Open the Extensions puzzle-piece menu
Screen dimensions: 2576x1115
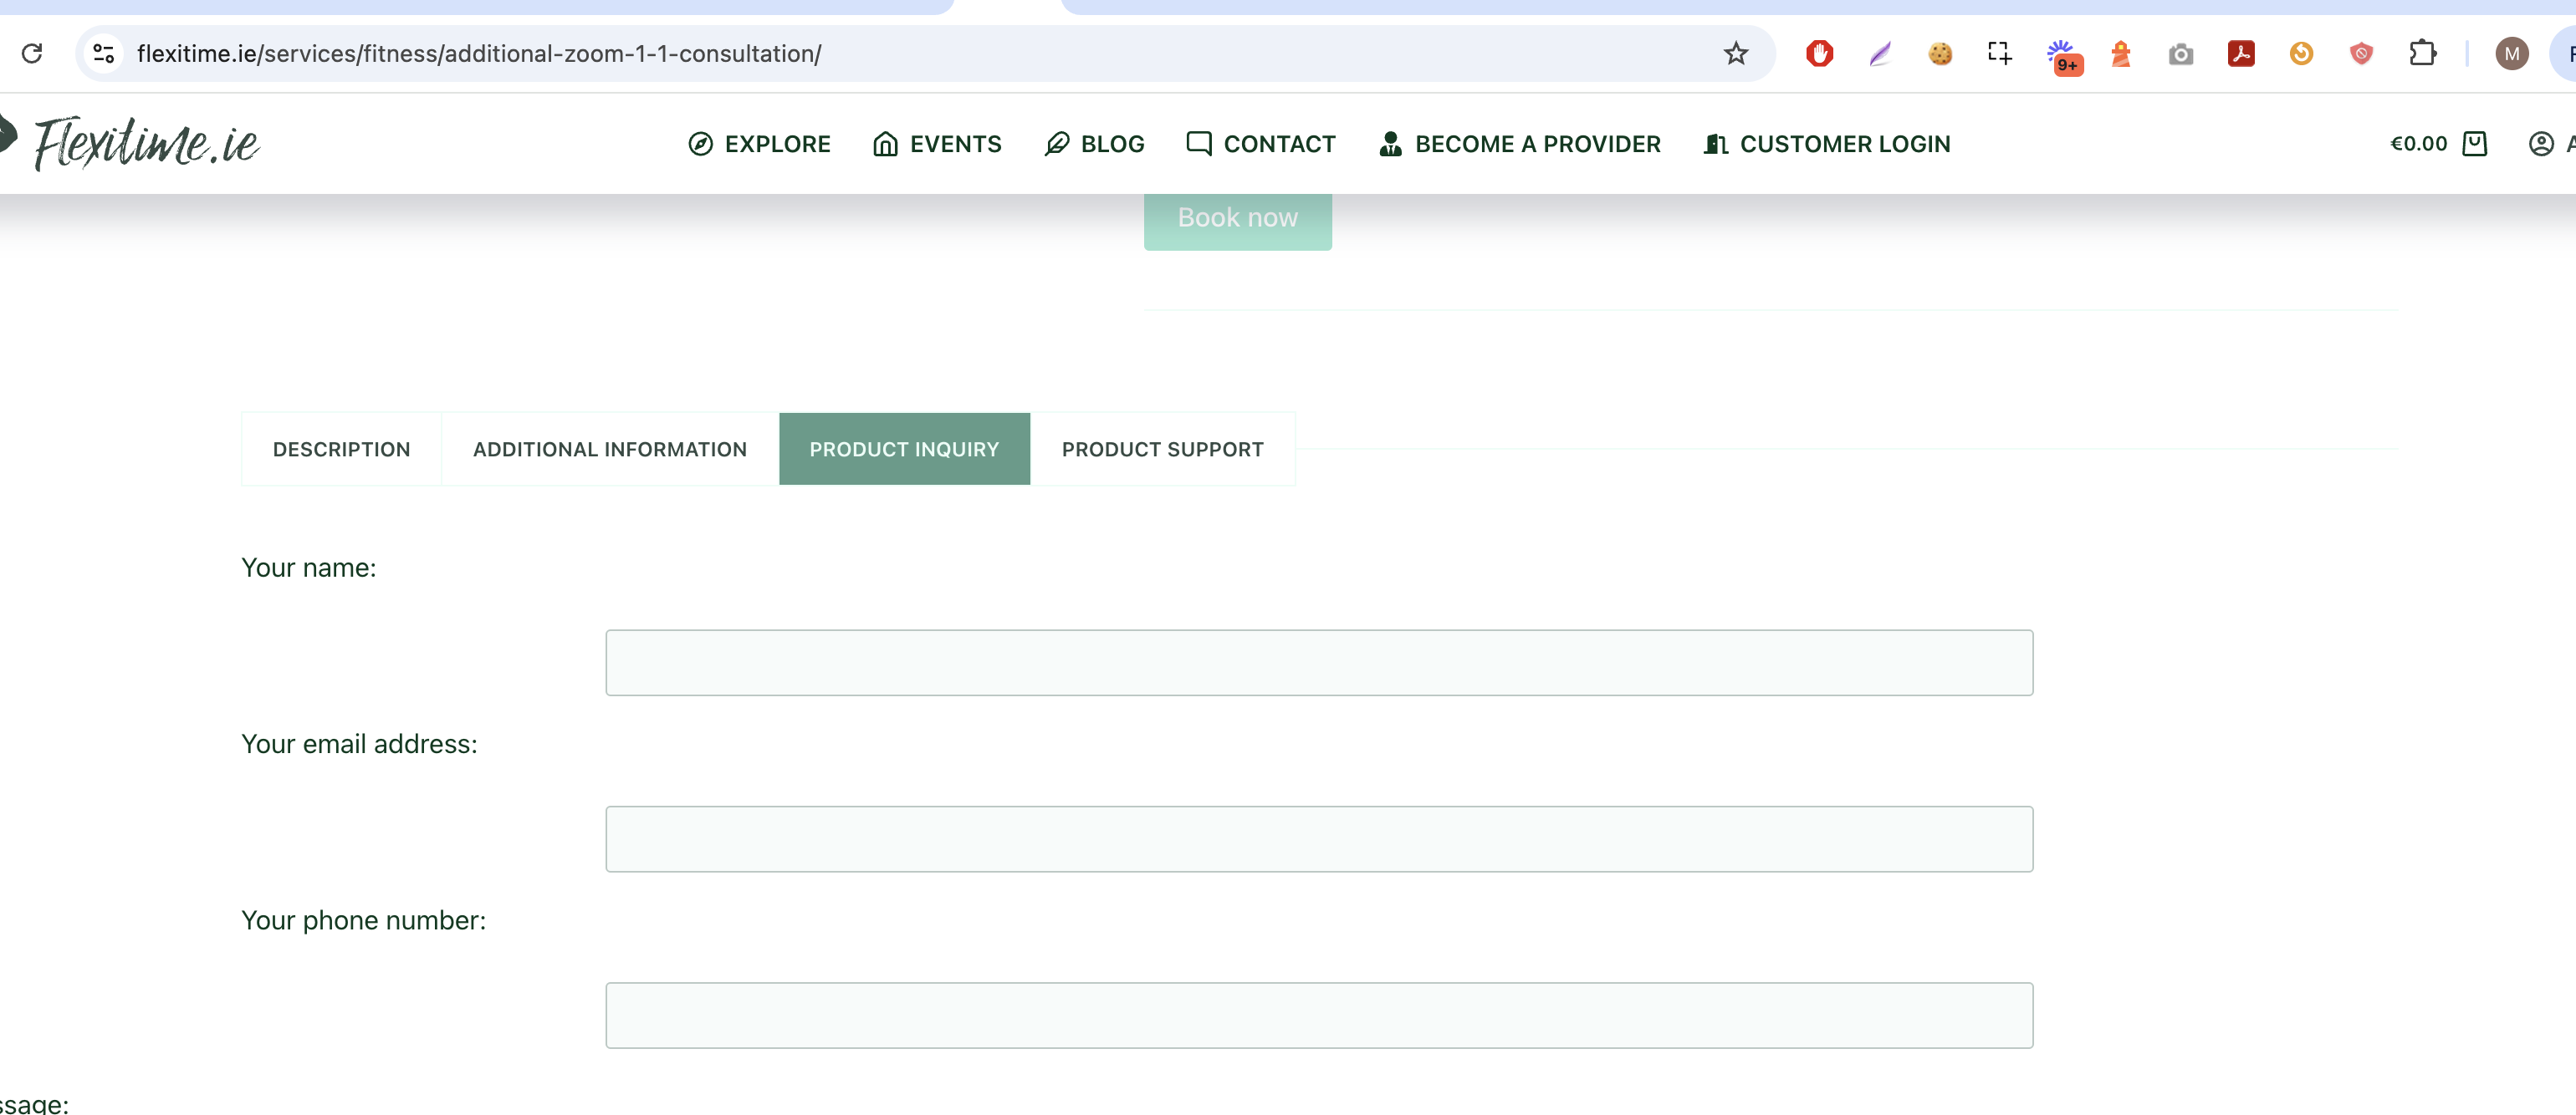pos(2422,53)
